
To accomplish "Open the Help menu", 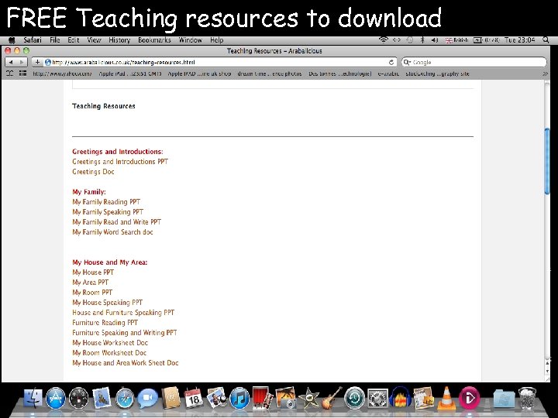I will 217,39.
